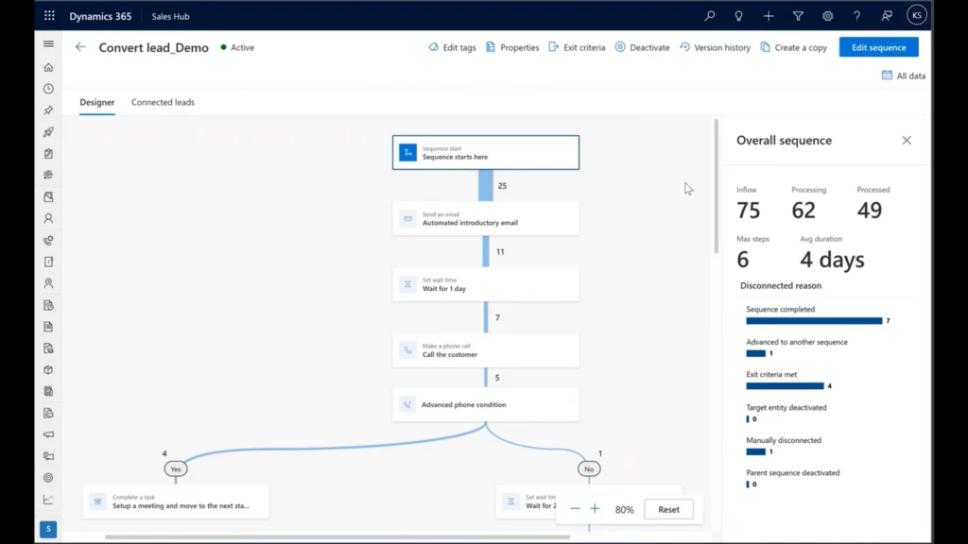Viewport: 968px width, 544px height.
Task: Open the lightbulb assistant icon
Action: 738,16
